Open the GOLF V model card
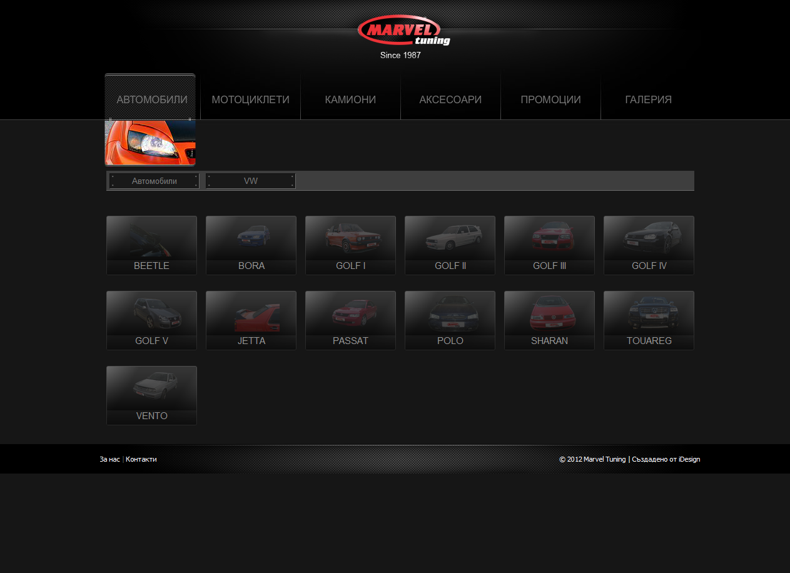 (151, 320)
